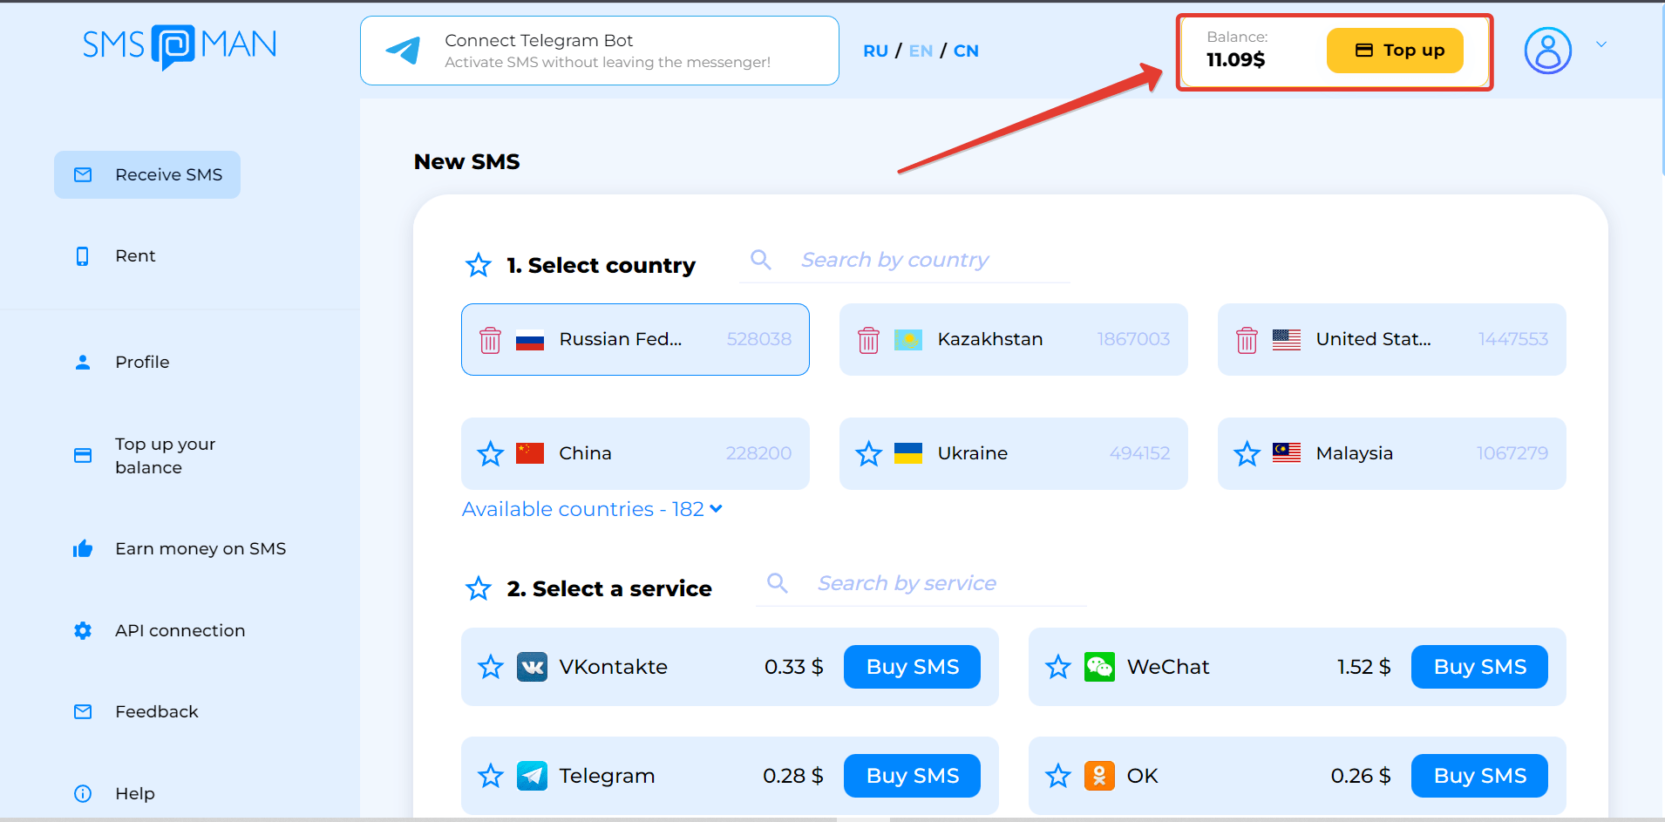The image size is (1665, 822).
Task: Open the Rent menu item
Action: (135, 255)
